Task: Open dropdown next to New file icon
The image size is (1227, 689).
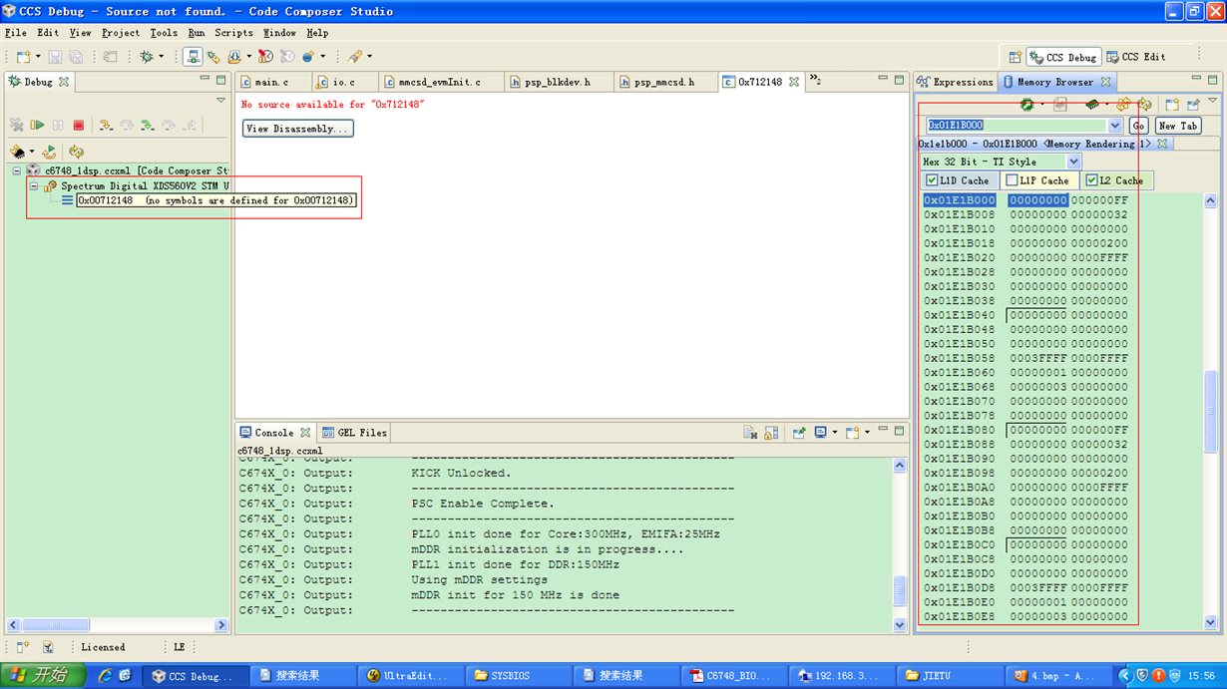Action: tap(36, 57)
